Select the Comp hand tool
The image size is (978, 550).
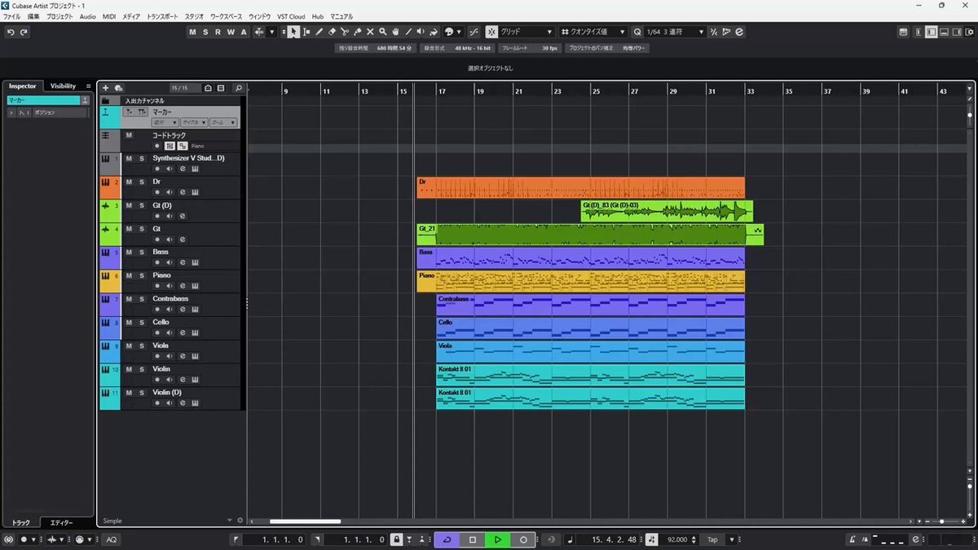tap(395, 32)
